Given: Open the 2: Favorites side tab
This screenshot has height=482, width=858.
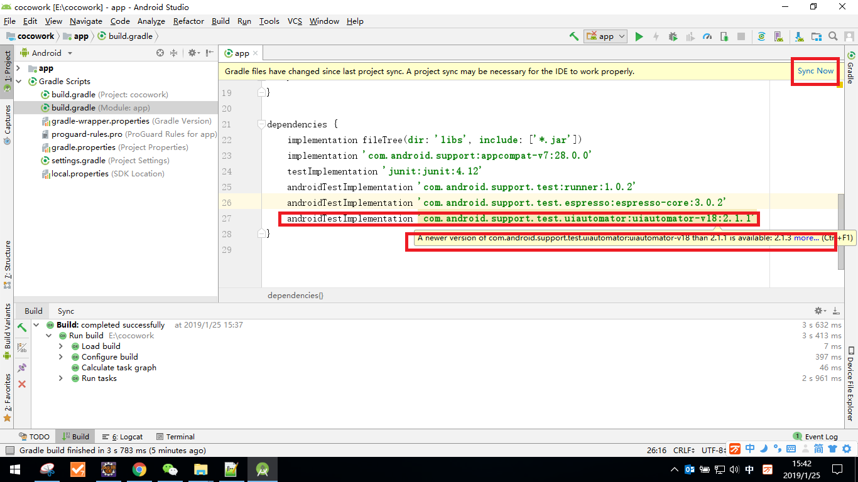Looking at the screenshot, I should click(7, 397).
